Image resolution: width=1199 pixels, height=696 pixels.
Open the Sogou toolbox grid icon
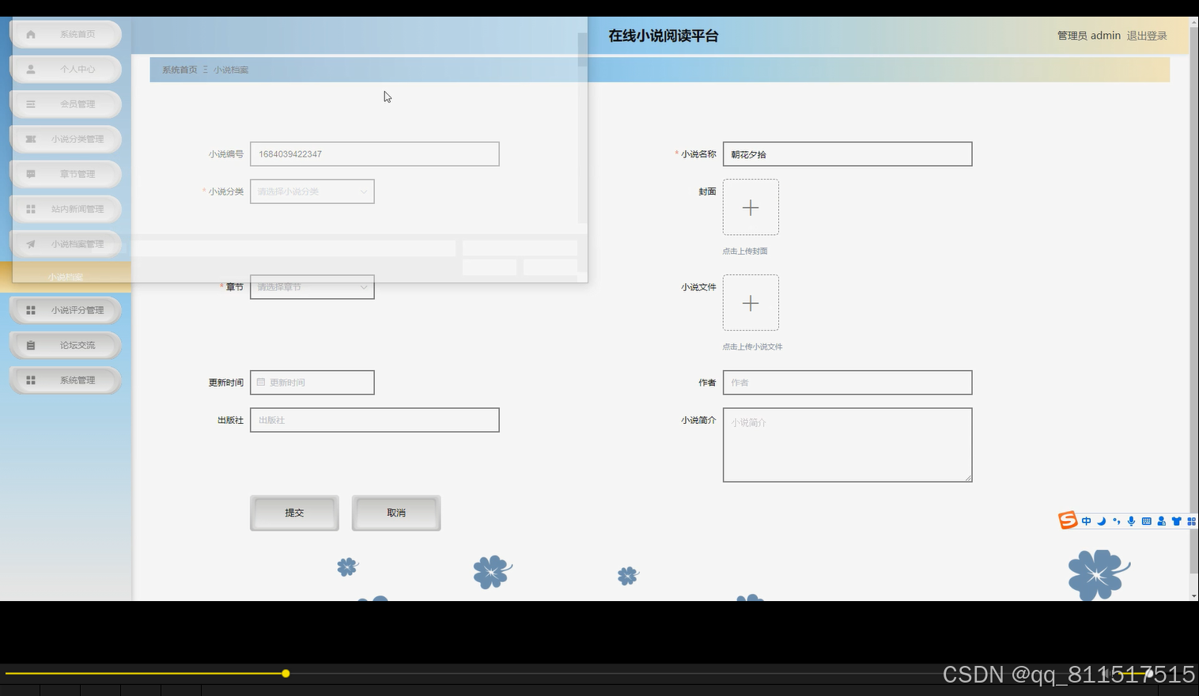(1191, 521)
